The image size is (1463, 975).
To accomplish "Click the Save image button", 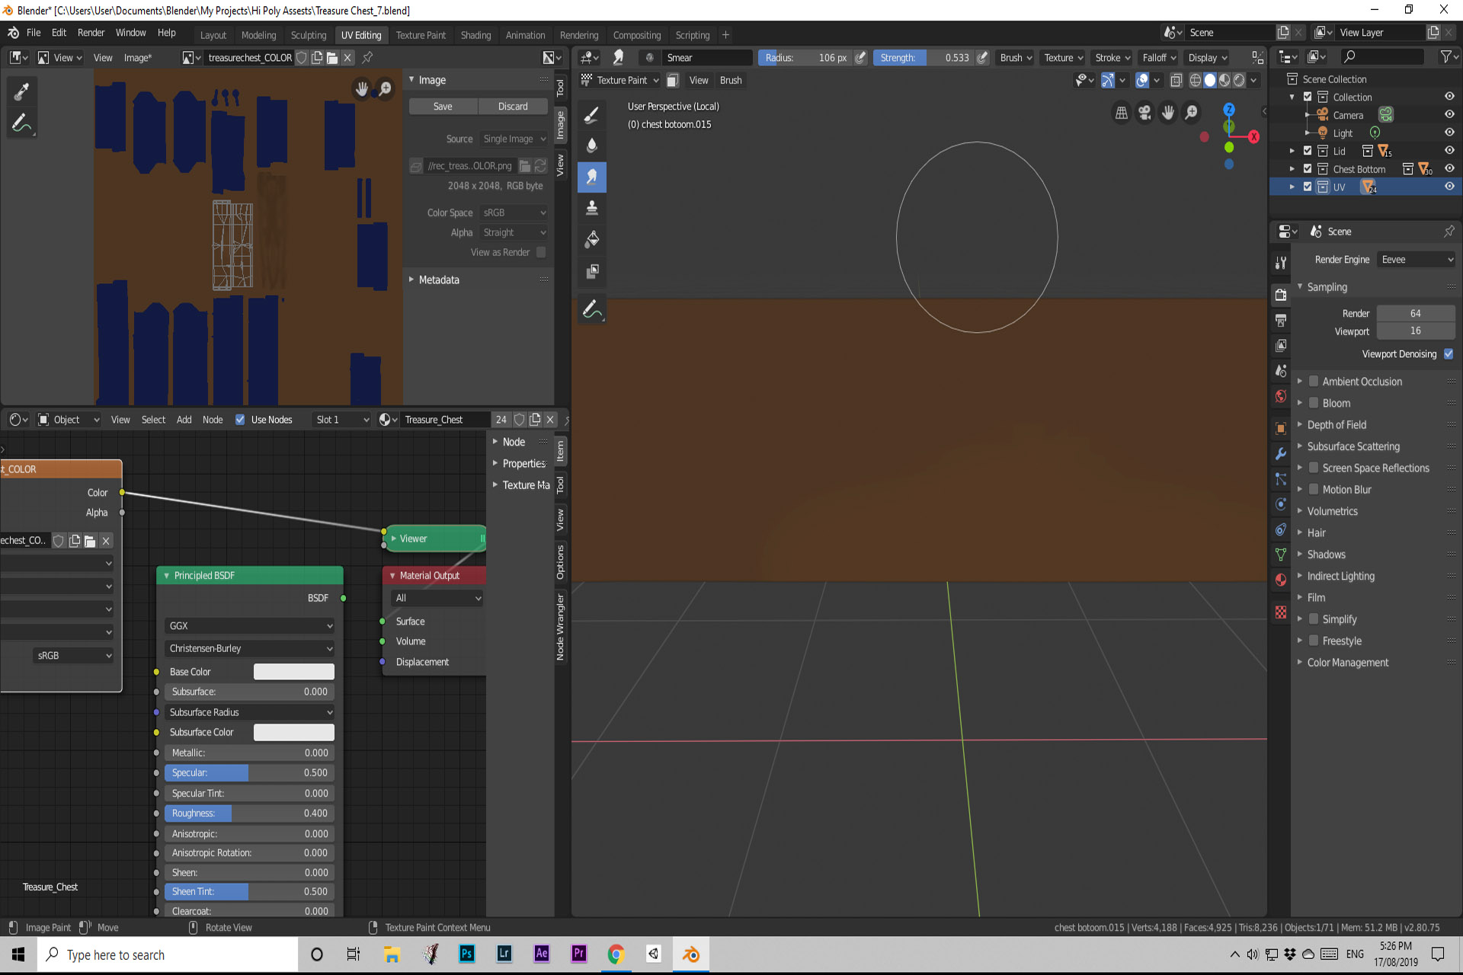I will click(x=443, y=107).
